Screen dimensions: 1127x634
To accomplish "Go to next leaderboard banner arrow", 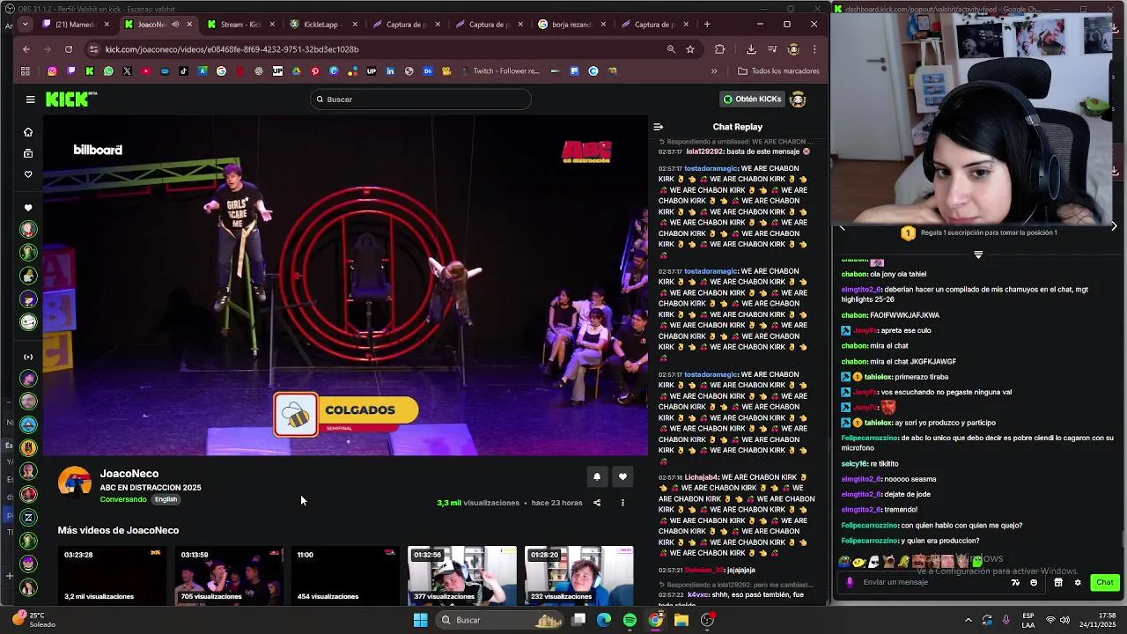I will [x=1114, y=226].
